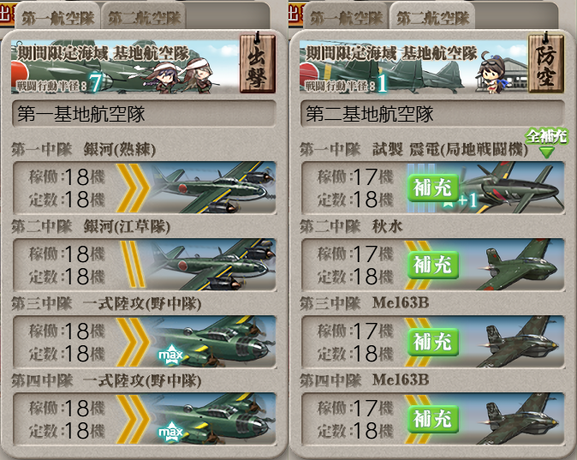Click the third squadron 一式陸攻(野中隊) aircraft
Image resolution: width=577 pixels, height=460 pixels.
[x=212, y=342]
